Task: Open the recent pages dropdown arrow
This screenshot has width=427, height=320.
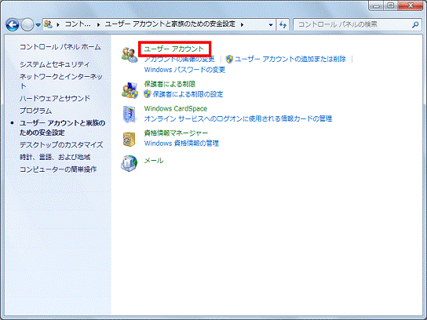Action: (x=38, y=25)
